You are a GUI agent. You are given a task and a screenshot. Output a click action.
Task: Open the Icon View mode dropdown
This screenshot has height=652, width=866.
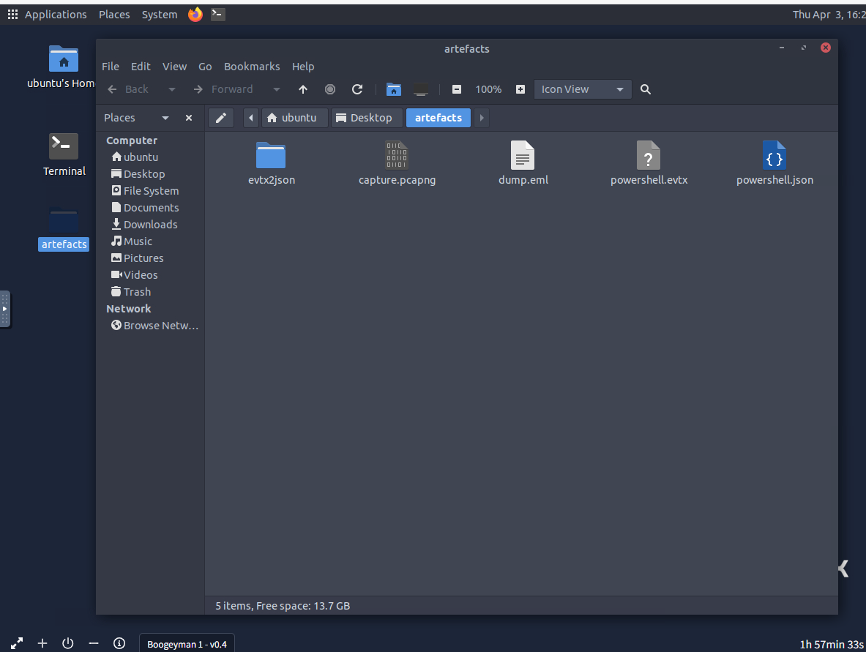(x=583, y=89)
